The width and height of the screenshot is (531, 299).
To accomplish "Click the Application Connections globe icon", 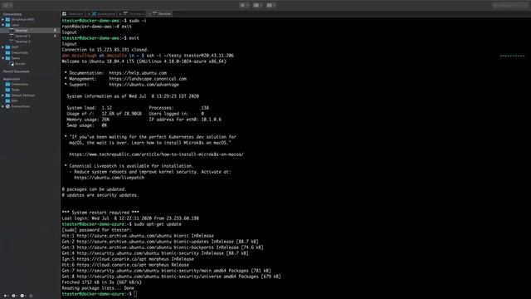I will pos(7,106).
